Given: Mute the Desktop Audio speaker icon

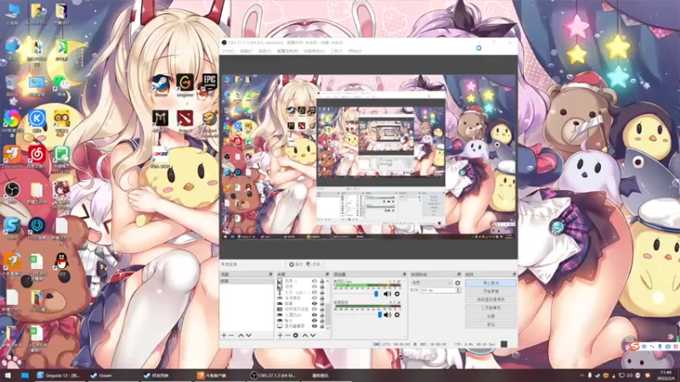Looking at the screenshot, I should [x=388, y=315].
